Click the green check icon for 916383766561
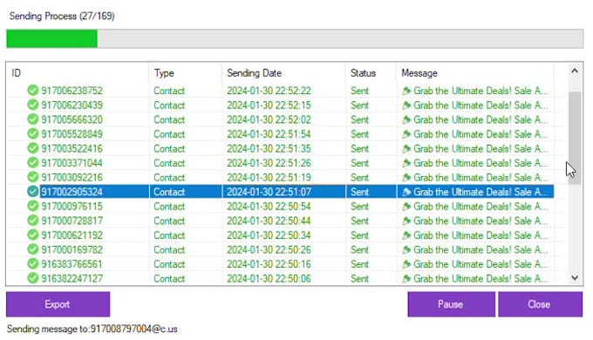 pos(33,263)
